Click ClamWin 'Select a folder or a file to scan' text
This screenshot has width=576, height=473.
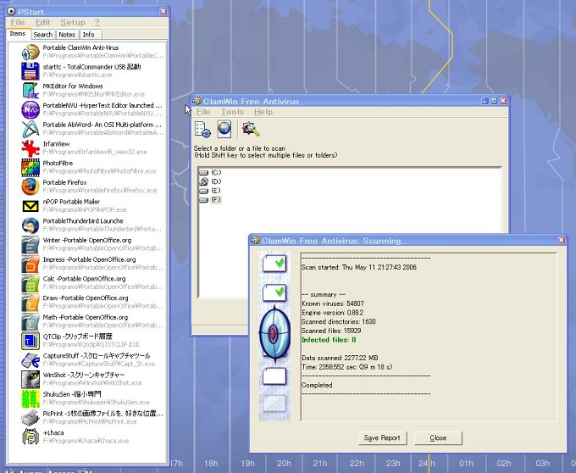(240, 148)
